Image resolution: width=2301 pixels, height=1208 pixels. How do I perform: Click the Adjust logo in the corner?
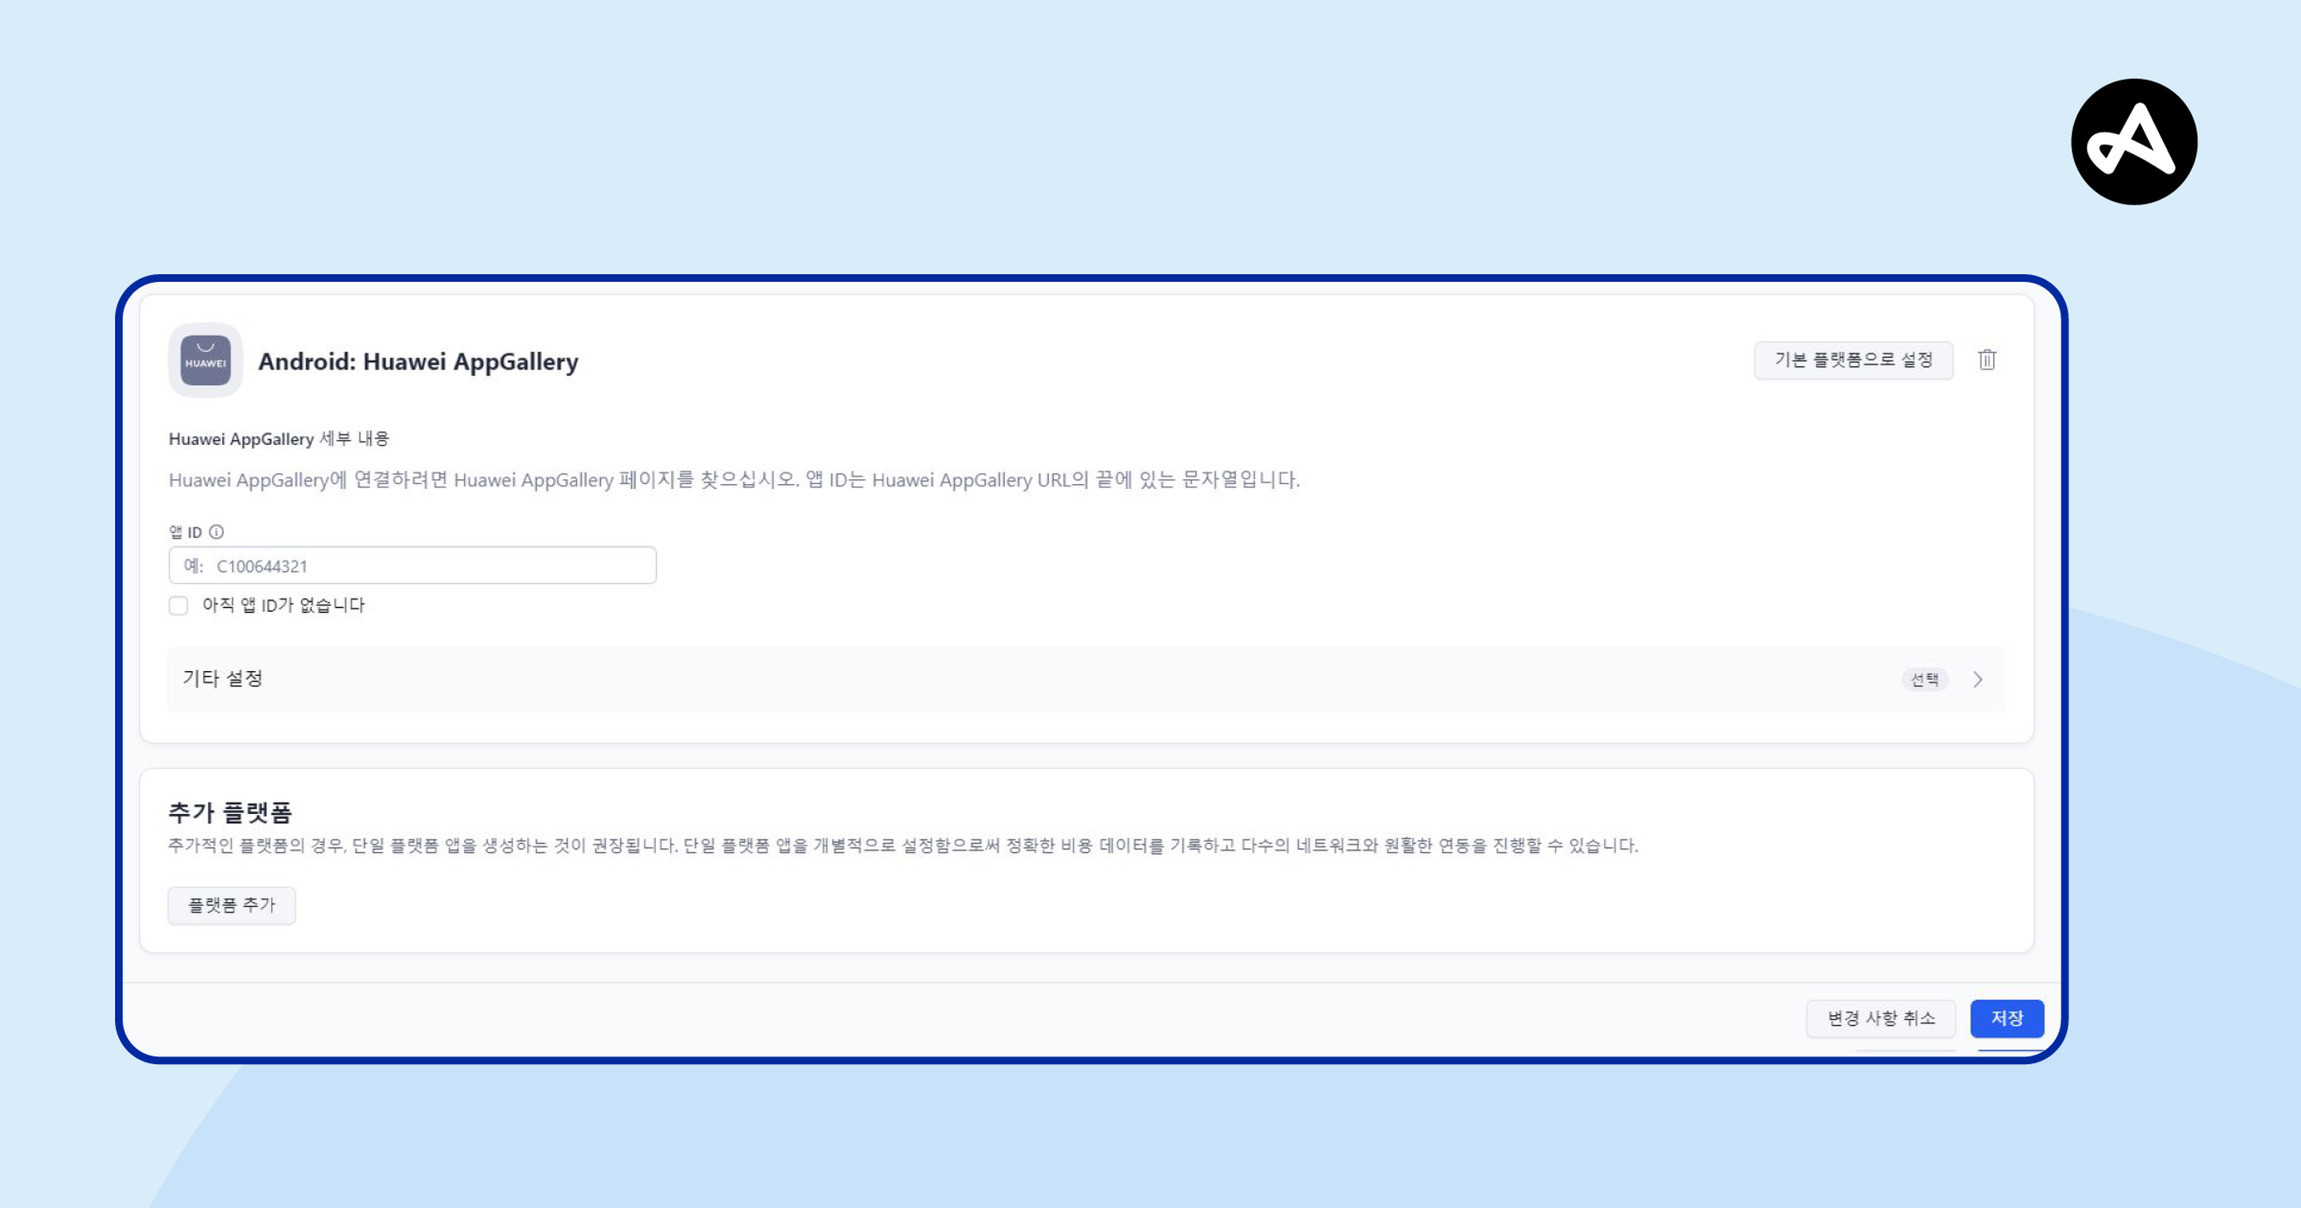[x=2134, y=142]
